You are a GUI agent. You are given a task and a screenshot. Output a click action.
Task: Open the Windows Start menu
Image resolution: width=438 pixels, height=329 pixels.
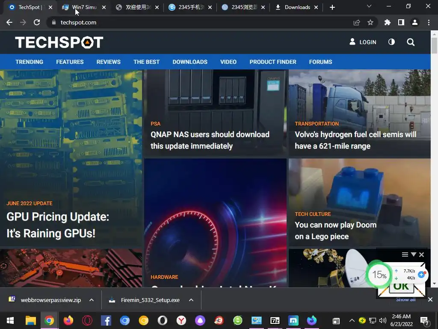(x=10, y=320)
